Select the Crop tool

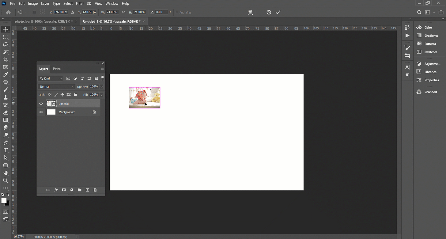click(6, 59)
